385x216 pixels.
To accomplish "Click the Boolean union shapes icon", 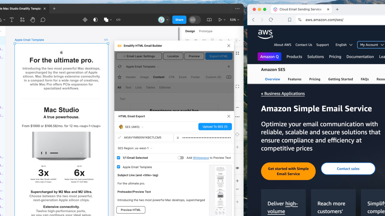I will pos(106,20).
